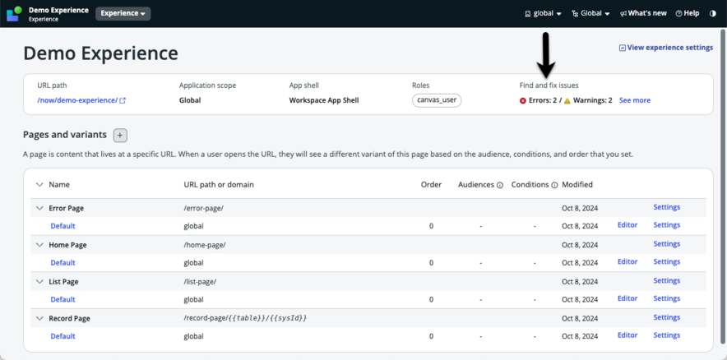
Task: Open Editor for Error Page Default variant
Action: 627,224
